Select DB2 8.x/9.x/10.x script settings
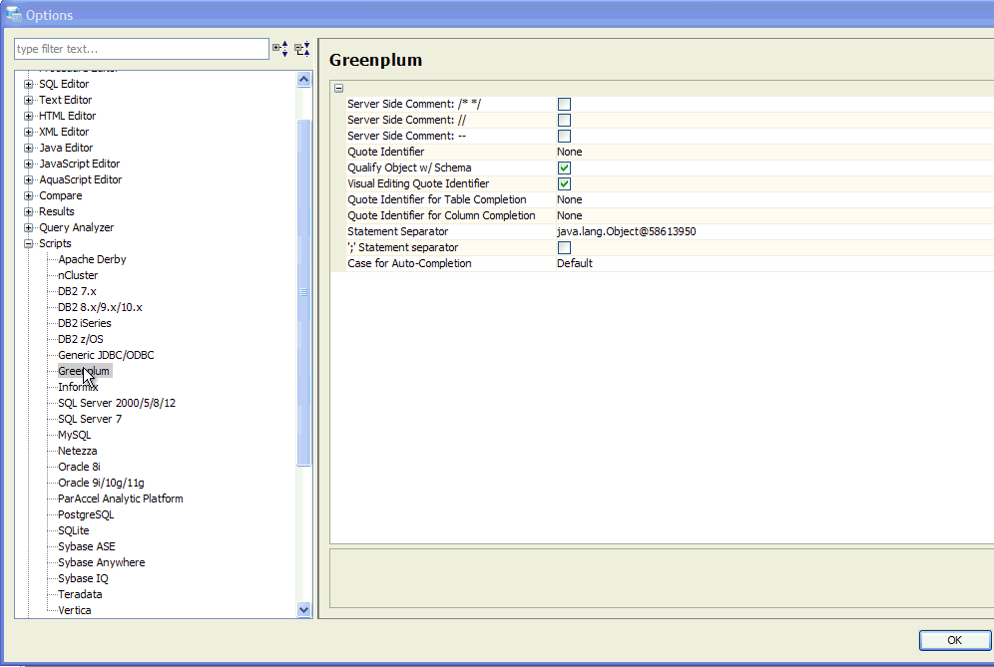The width and height of the screenshot is (994, 667). pos(100,307)
